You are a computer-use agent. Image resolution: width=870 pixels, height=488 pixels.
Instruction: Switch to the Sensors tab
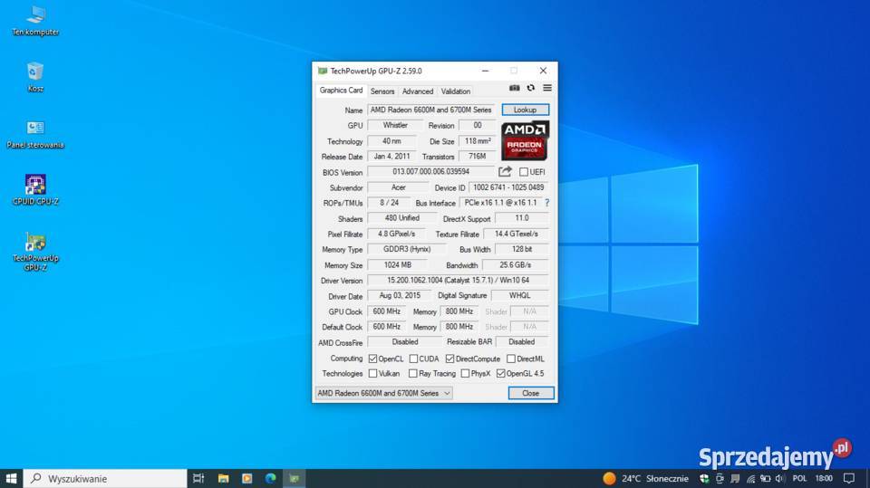point(382,91)
